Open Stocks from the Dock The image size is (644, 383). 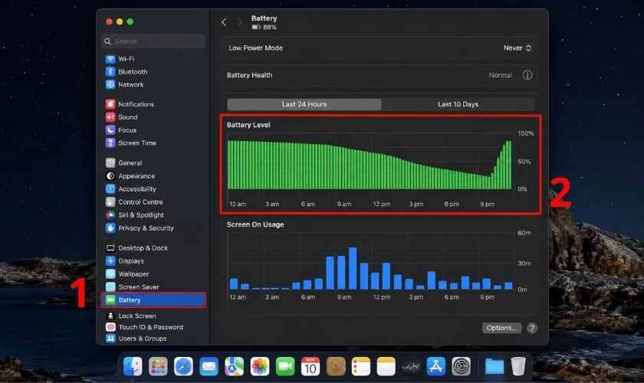pyautogui.click(x=411, y=366)
